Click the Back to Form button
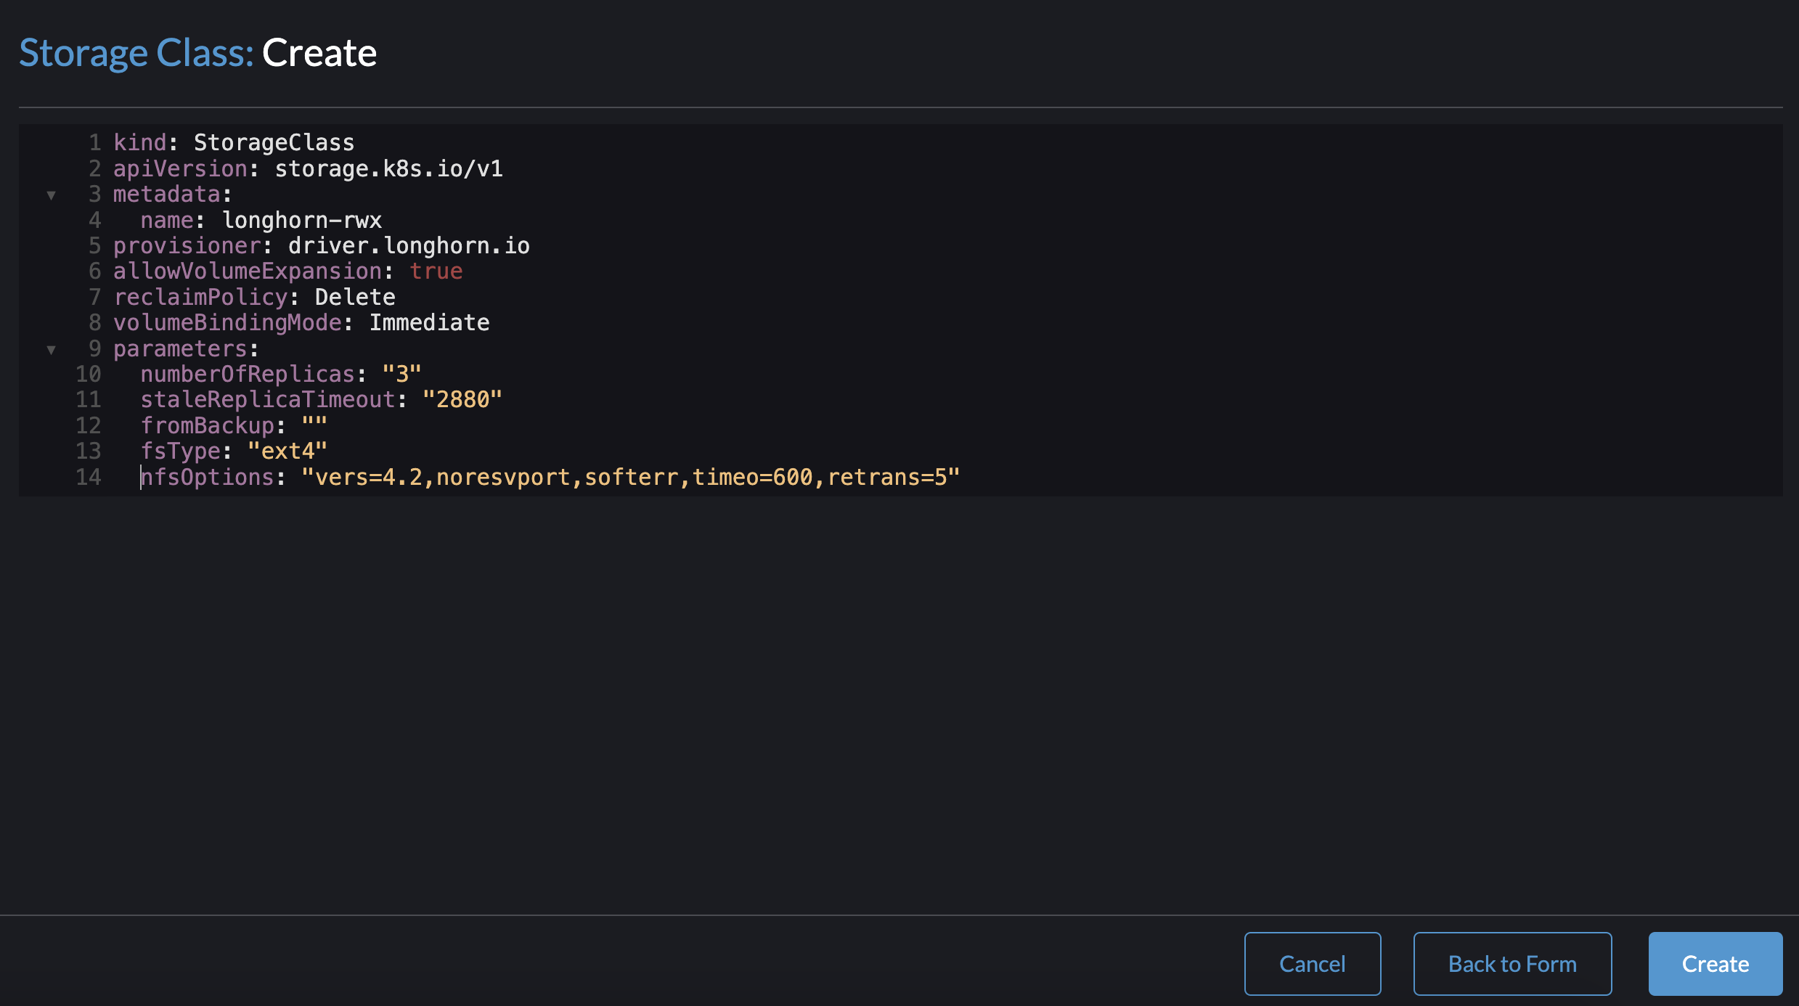This screenshot has width=1799, height=1006. click(x=1511, y=964)
